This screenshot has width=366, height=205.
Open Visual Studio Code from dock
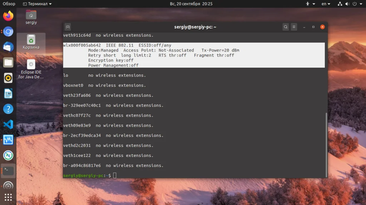click(8, 124)
